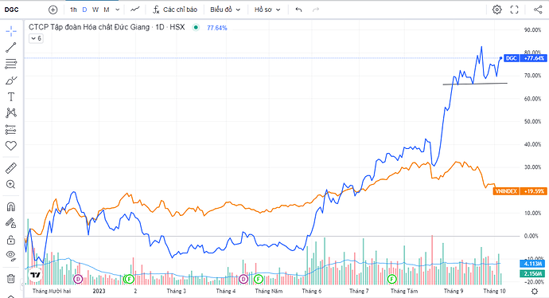Viewport: 549px width, 298px height.
Task: Click the Tháng 9 time axis label
Action: tap(454, 291)
